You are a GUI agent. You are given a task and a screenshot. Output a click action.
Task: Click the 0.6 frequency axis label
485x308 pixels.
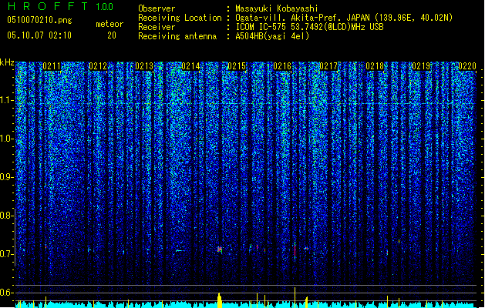coord(7,293)
